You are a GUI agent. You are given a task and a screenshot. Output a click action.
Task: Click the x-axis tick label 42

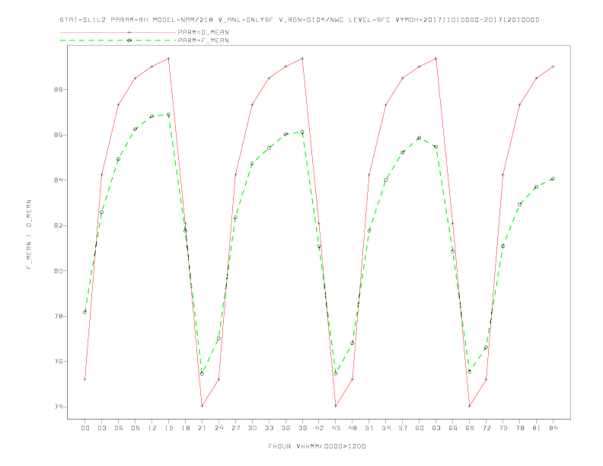[x=319, y=428]
